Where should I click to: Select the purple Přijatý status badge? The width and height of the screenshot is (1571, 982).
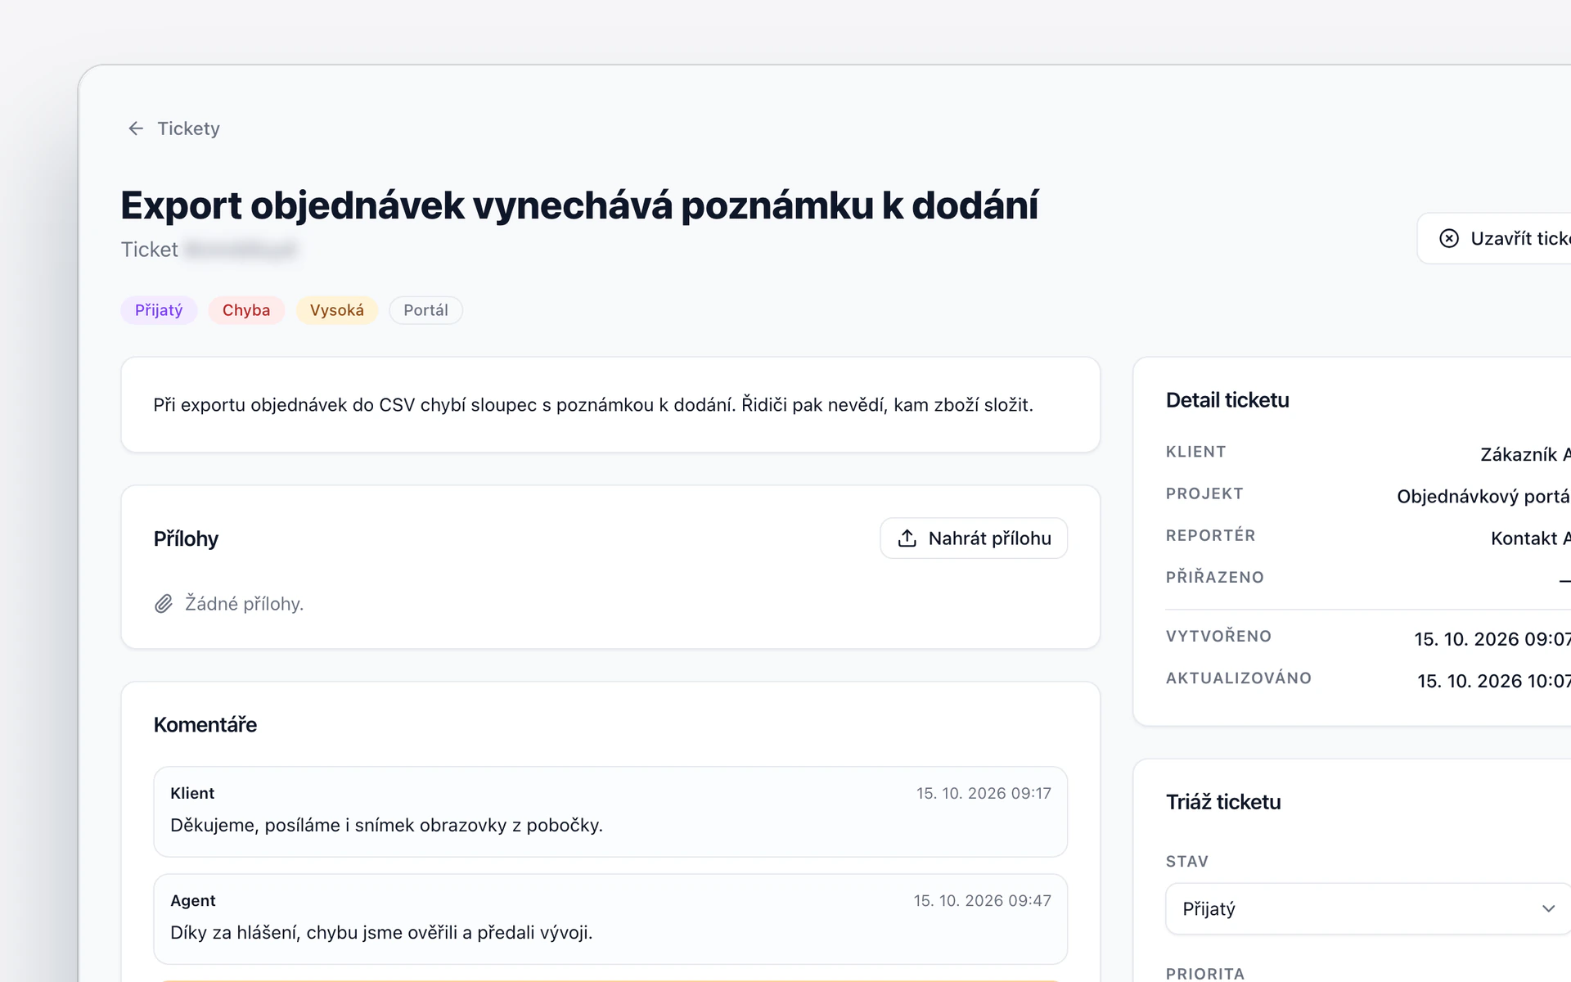[159, 310]
